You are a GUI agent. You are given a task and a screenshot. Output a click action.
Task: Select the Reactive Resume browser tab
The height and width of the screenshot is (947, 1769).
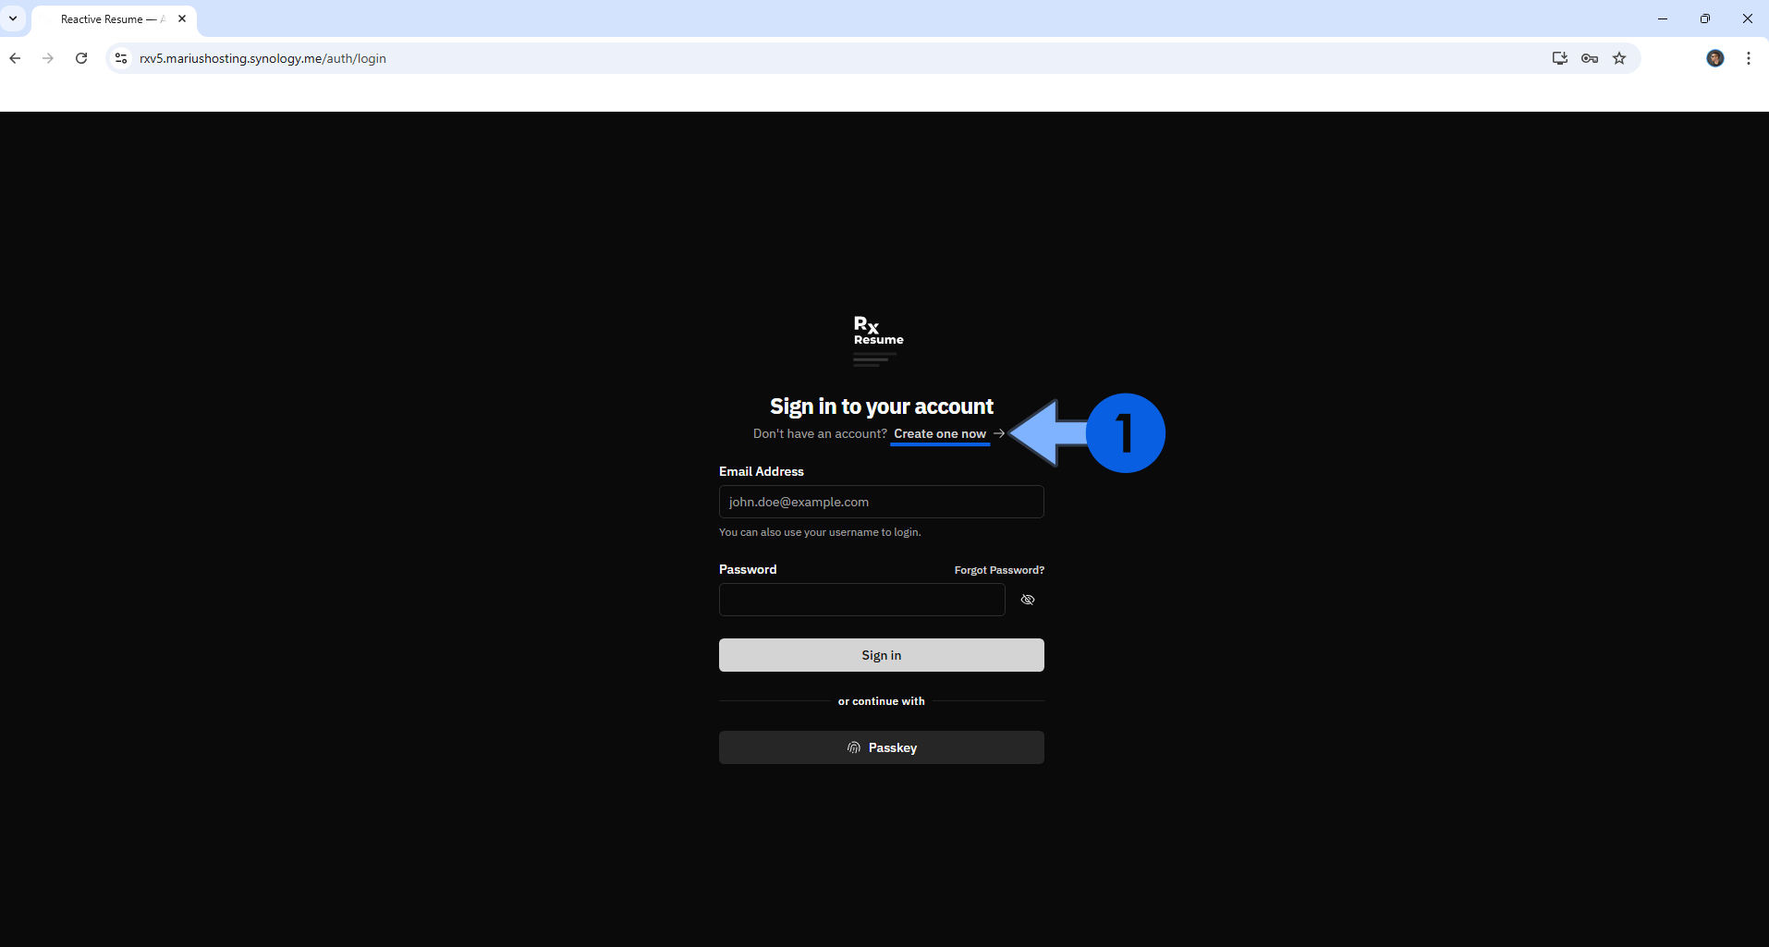pos(102,18)
